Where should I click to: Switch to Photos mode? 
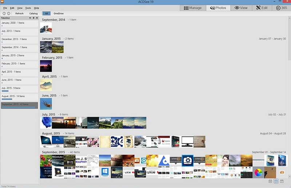tap(218, 8)
